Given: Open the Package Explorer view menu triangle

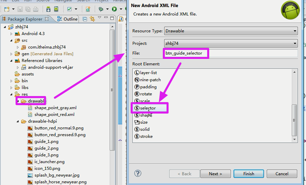Looking at the screenshot, I should coord(100,18).
